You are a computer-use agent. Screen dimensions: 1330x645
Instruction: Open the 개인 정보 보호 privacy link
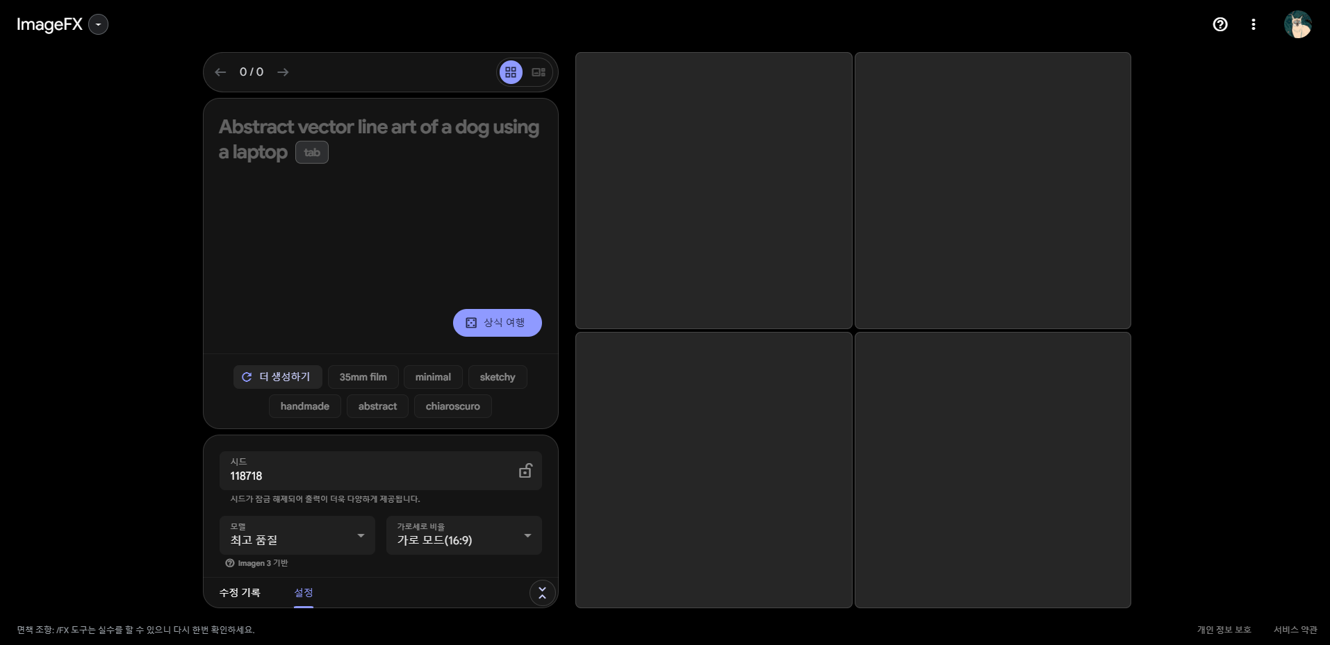tap(1224, 630)
